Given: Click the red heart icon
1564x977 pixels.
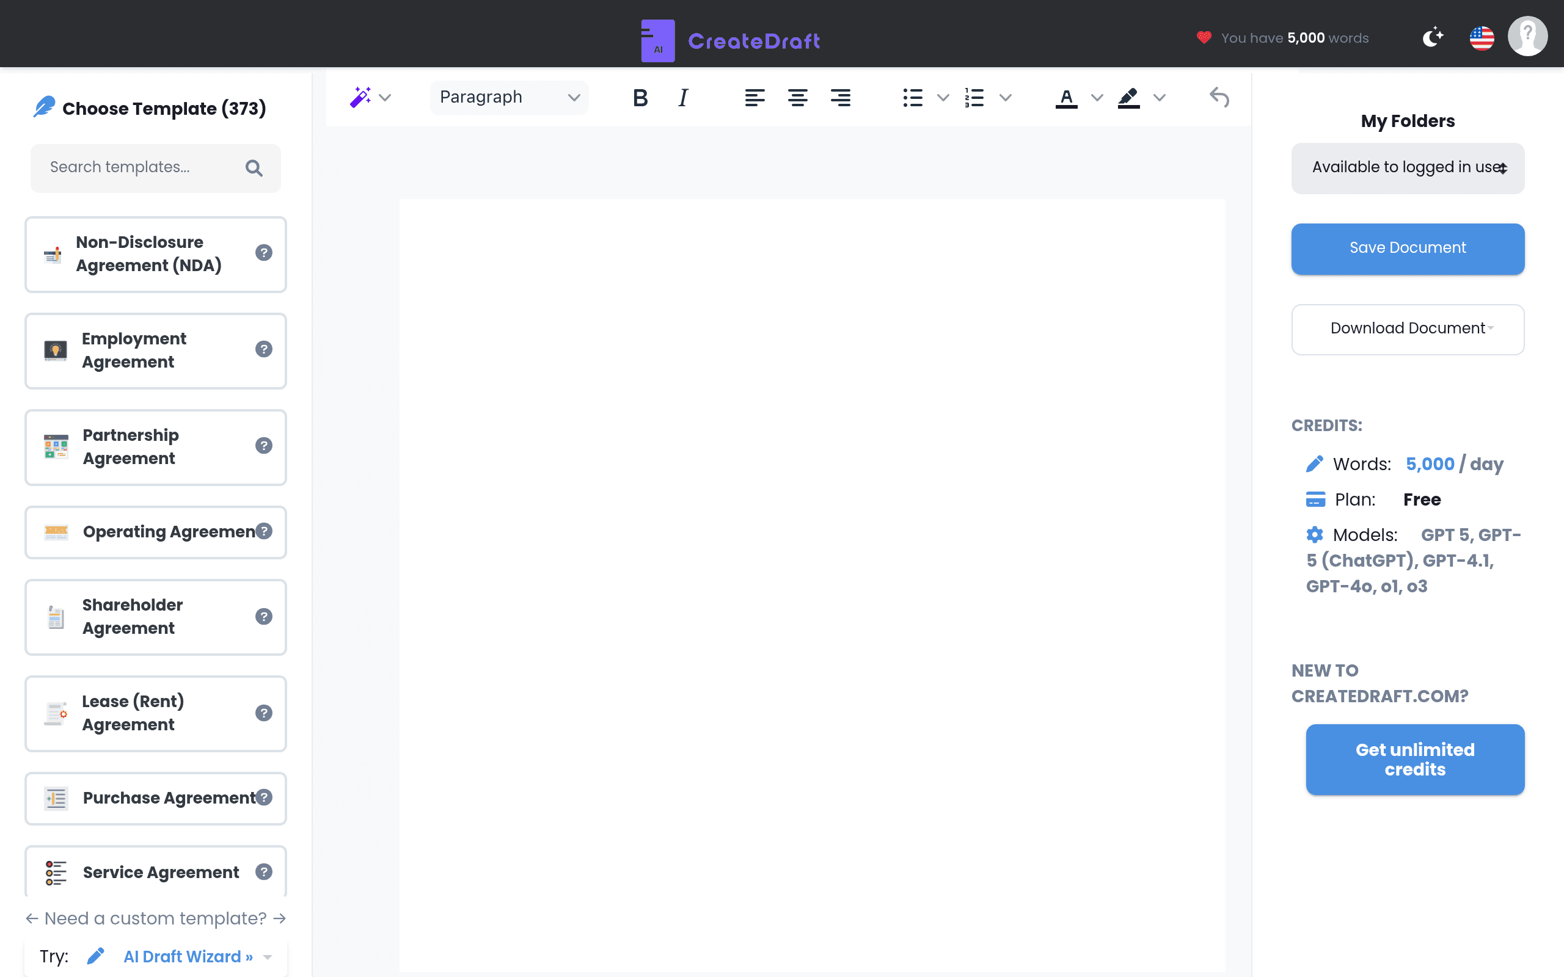Looking at the screenshot, I should [x=1204, y=37].
